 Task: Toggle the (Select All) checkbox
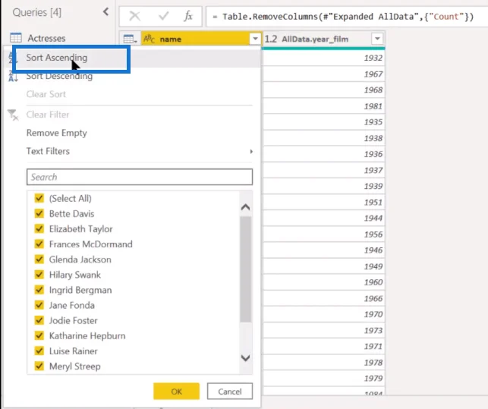click(x=39, y=198)
